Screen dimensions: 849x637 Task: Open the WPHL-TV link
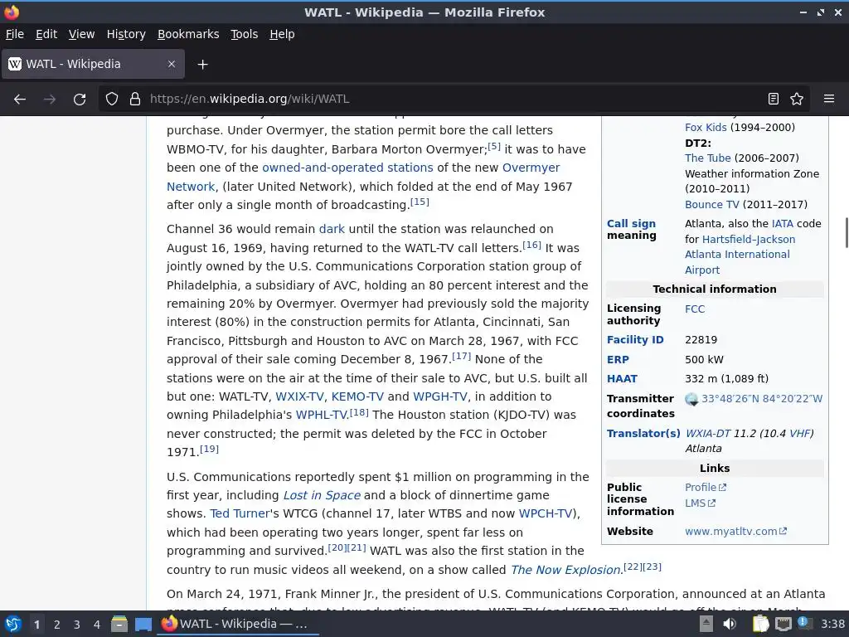(x=322, y=416)
